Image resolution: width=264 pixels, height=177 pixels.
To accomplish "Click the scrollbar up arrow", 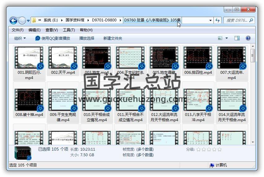I will click(x=253, y=46).
